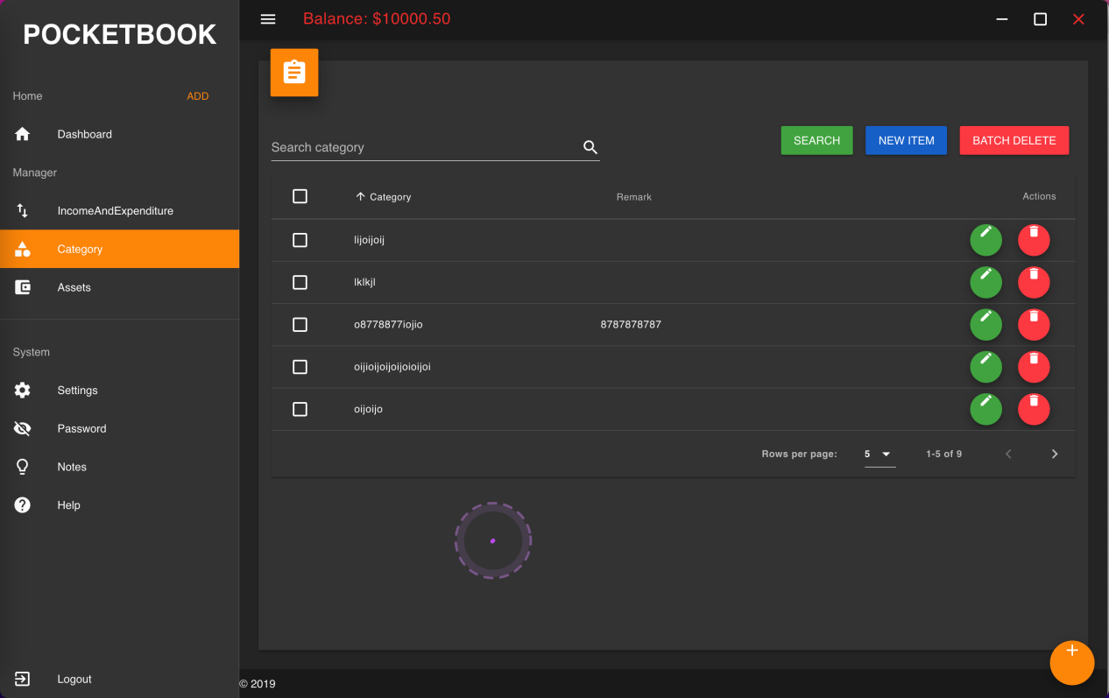The height and width of the screenshot is (698, 1109).
Task: Open IncomeAndExpenditure in the sidebar
Action: pos(115,211)
